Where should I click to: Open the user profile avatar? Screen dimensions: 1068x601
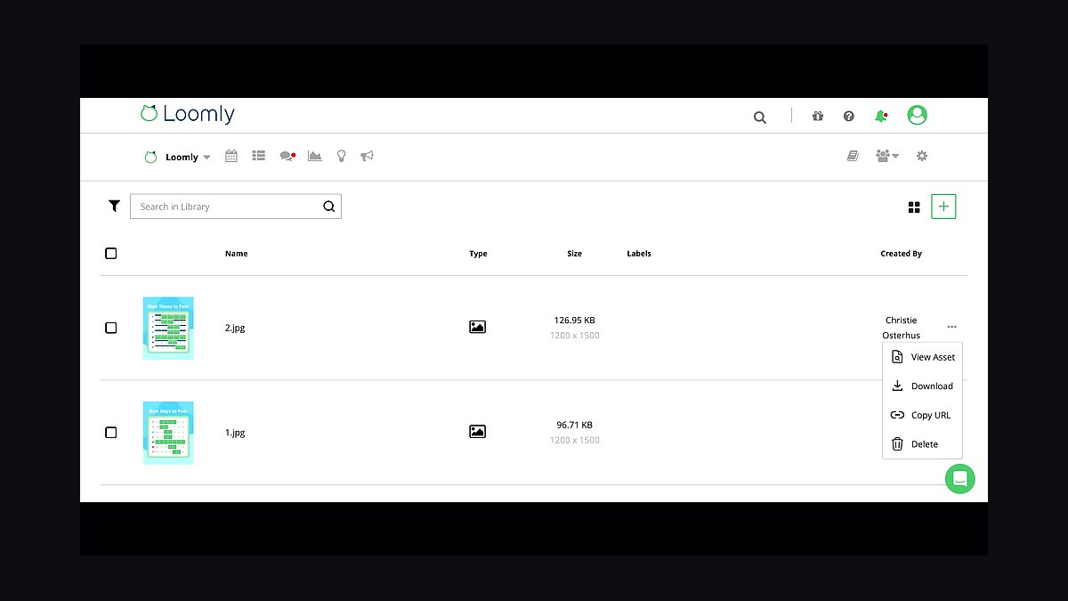coord(917,115)
